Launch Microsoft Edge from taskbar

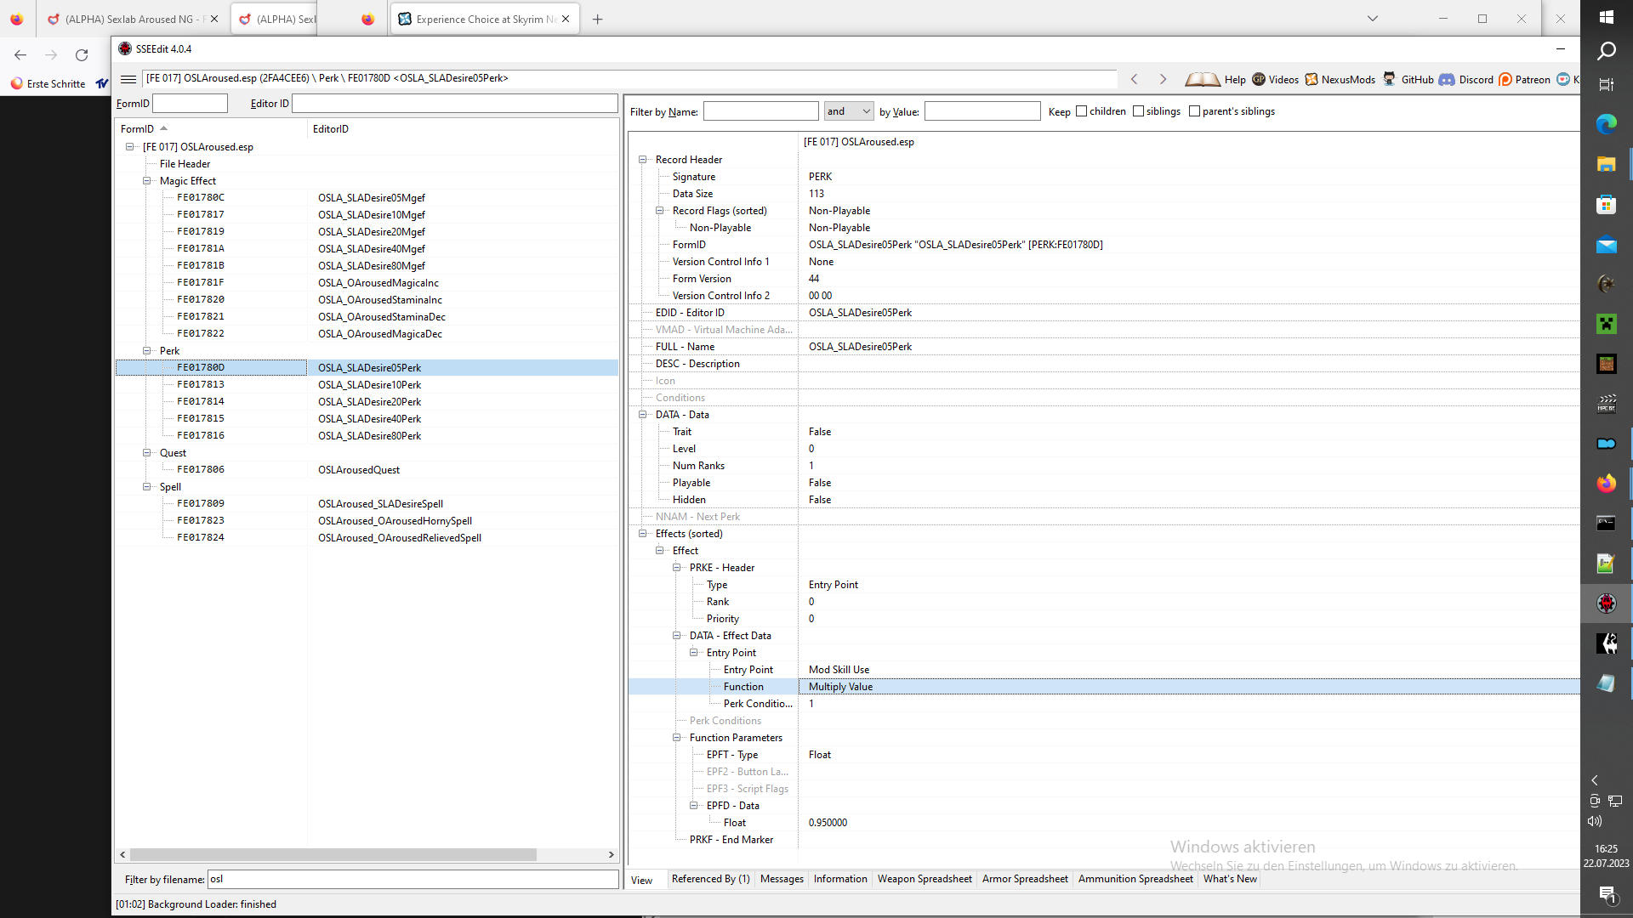[1607, 124]
